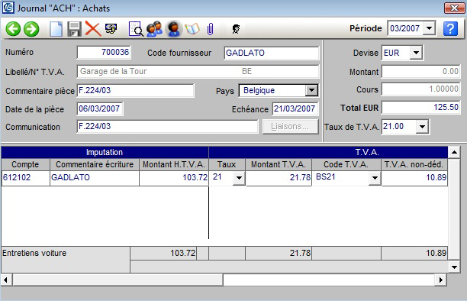Viewport: 467px width, 301px height.
Task: Open the payment money icon in toolbar
Action: [111, 28]
